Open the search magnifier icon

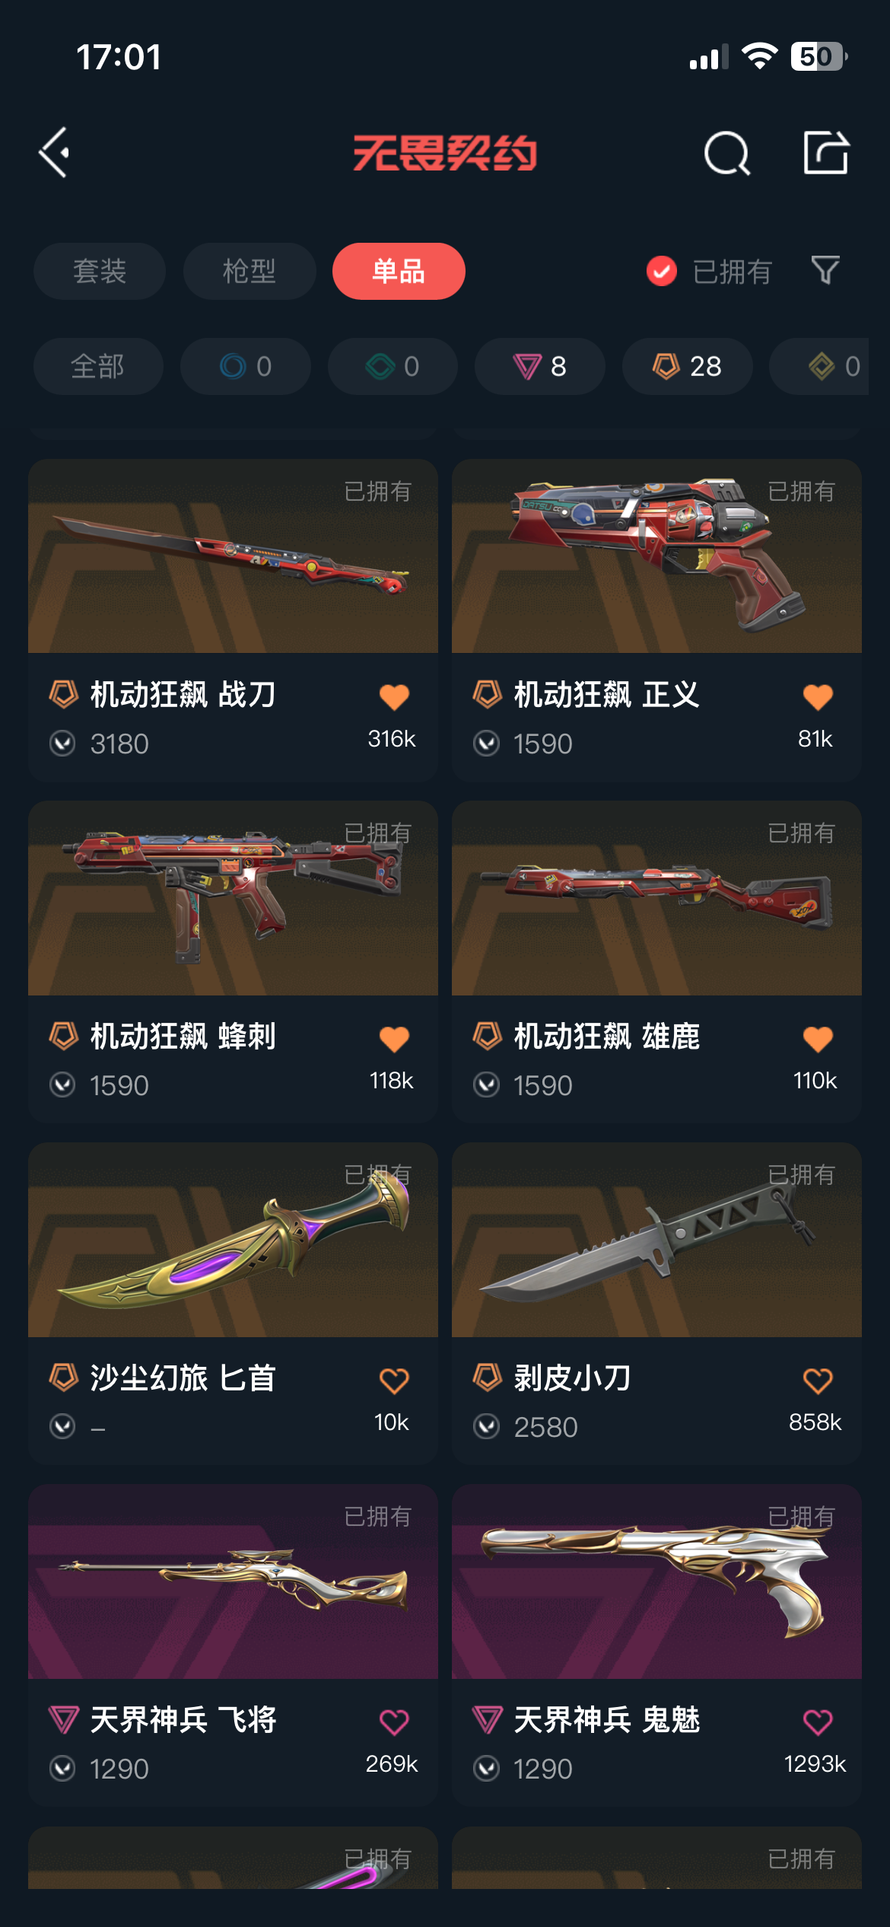tap(727, 153)
